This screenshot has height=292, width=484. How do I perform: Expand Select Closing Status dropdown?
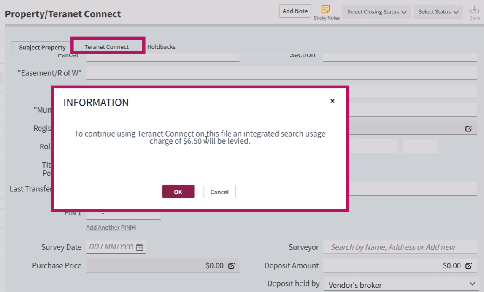pos(376,12)
